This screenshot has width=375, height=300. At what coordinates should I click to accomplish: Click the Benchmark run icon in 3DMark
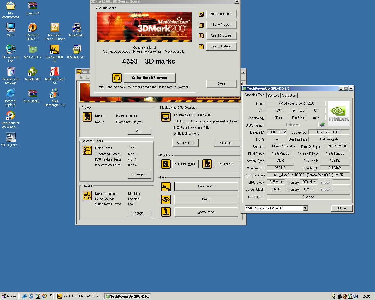pos(166,187)
